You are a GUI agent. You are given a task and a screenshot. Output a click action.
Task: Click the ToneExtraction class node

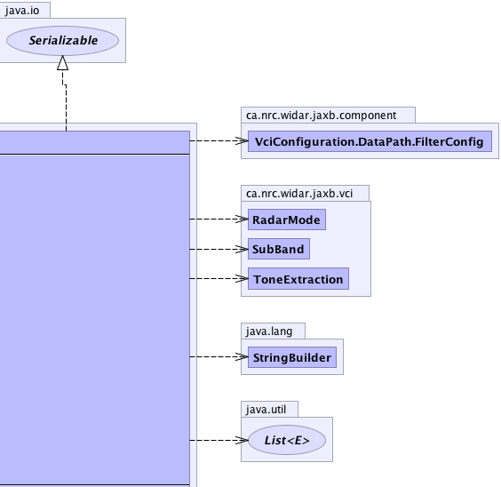(298, 279)
